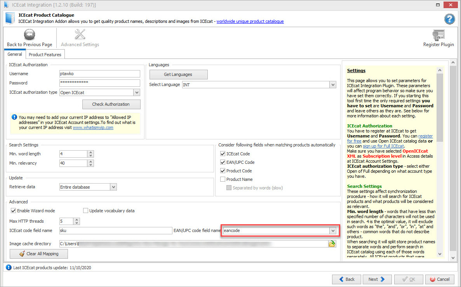Switch to the Product Features tab

click(45, 55)
